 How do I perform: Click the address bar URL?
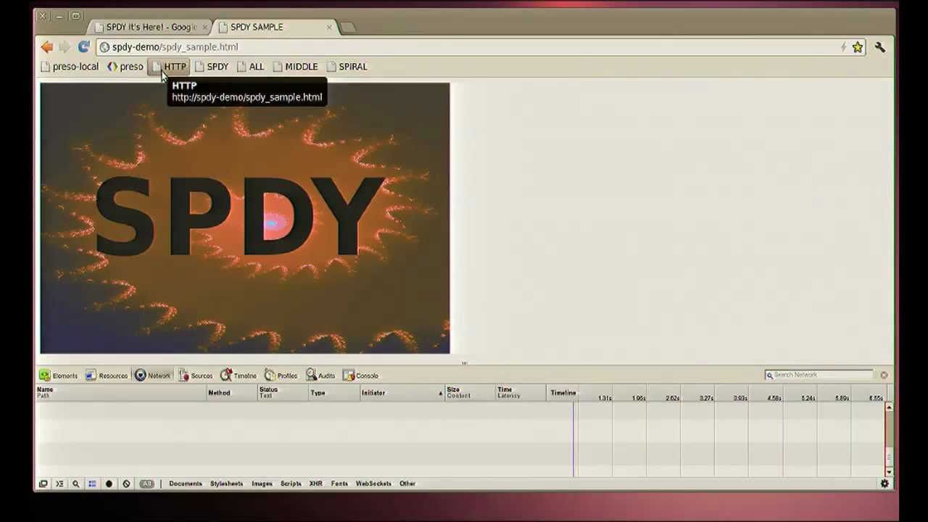click(x=175, y=47)
